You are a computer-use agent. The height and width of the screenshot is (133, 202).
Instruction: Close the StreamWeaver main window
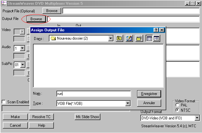click(199, 3)
